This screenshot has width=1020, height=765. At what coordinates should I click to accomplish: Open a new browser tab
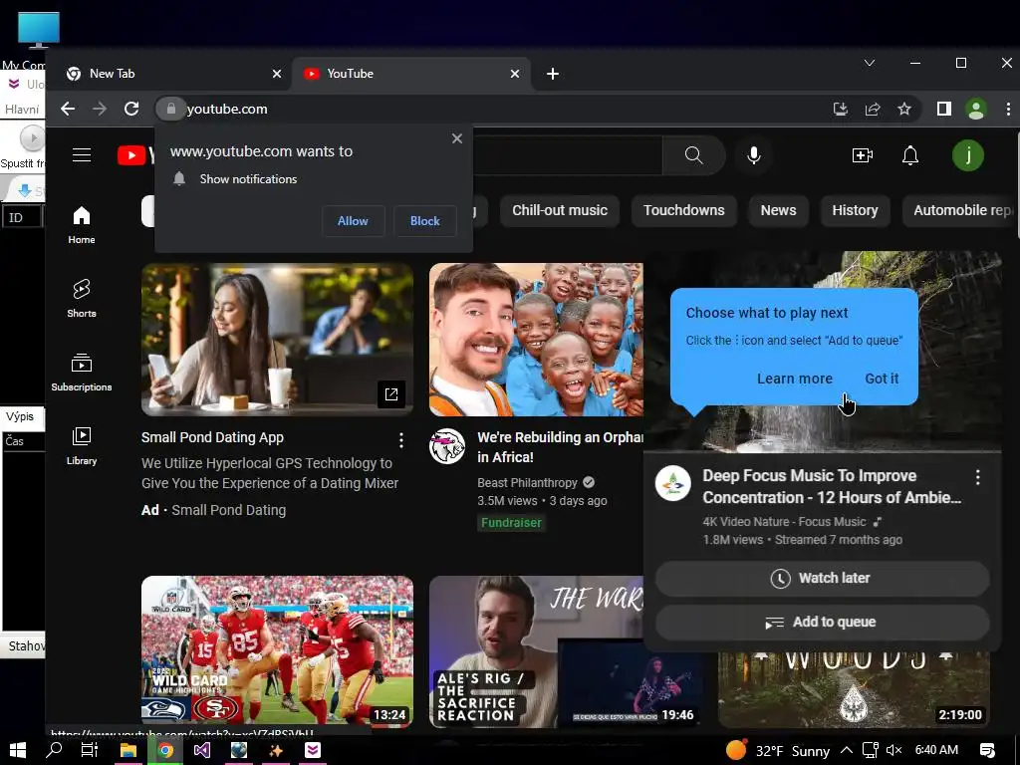(552, 74)
